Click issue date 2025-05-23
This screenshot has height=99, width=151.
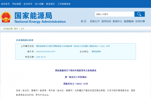pyautogui.click(x=41, y=57)
